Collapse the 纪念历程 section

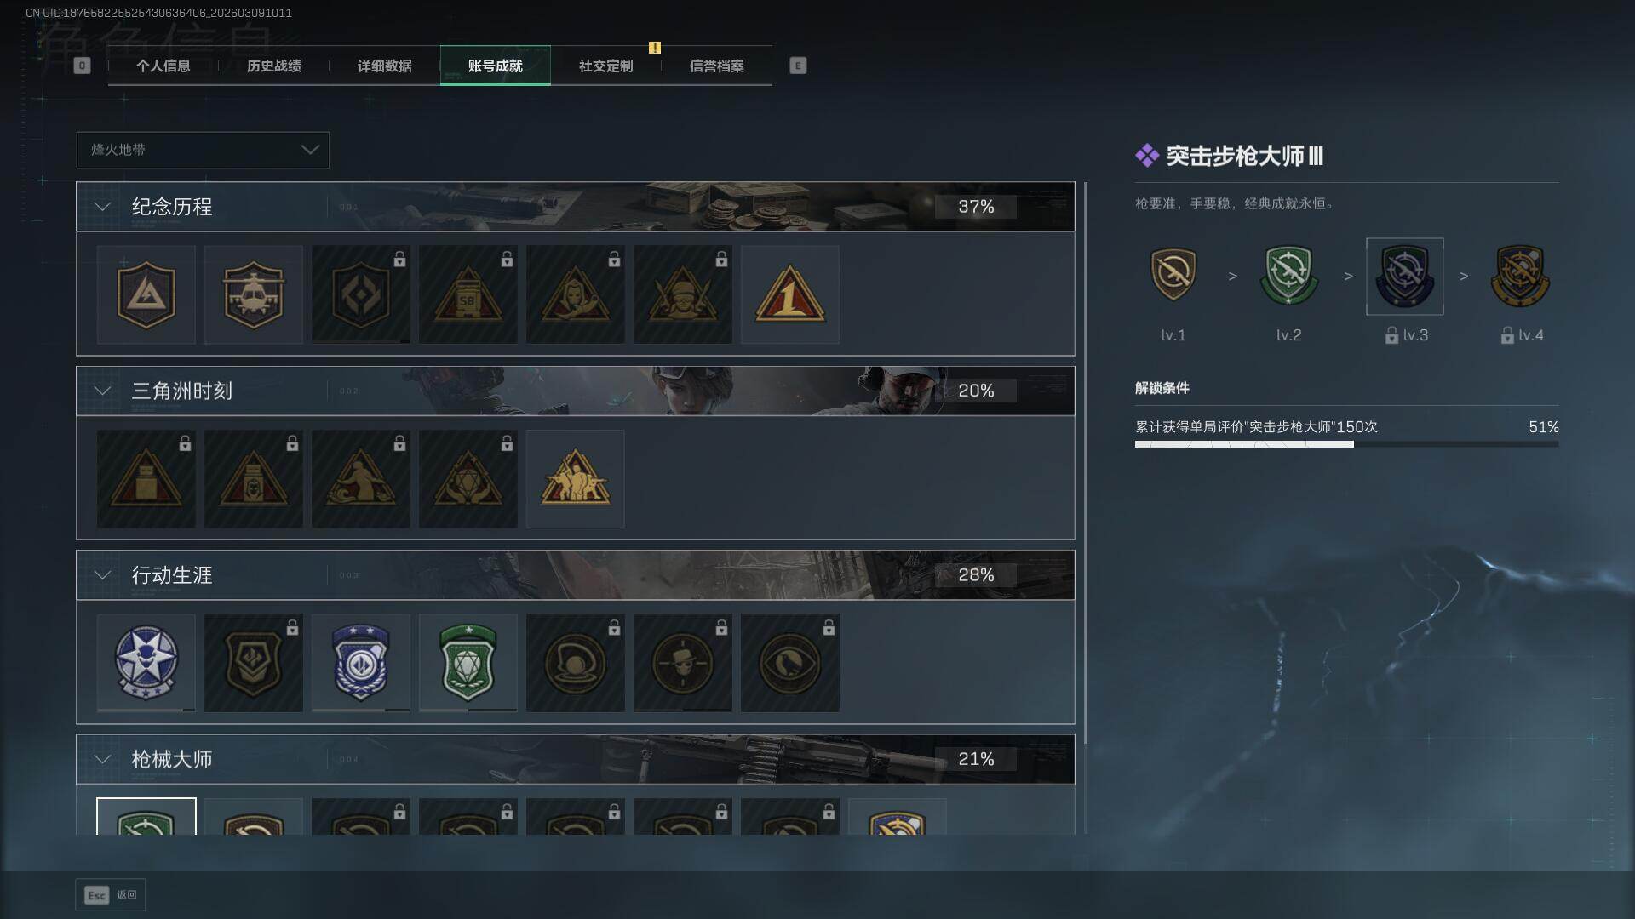[x=102, y=207]
